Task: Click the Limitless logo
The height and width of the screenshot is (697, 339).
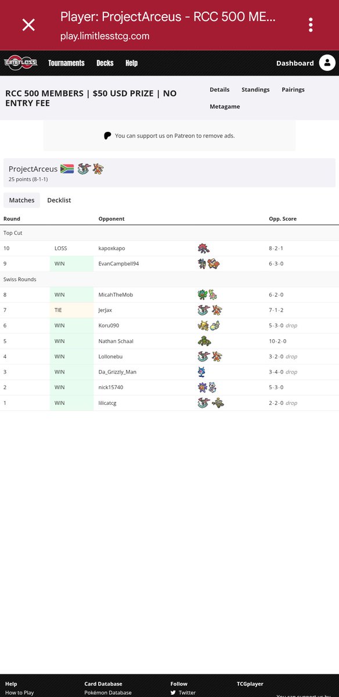Action: click(x=21, y=63)
